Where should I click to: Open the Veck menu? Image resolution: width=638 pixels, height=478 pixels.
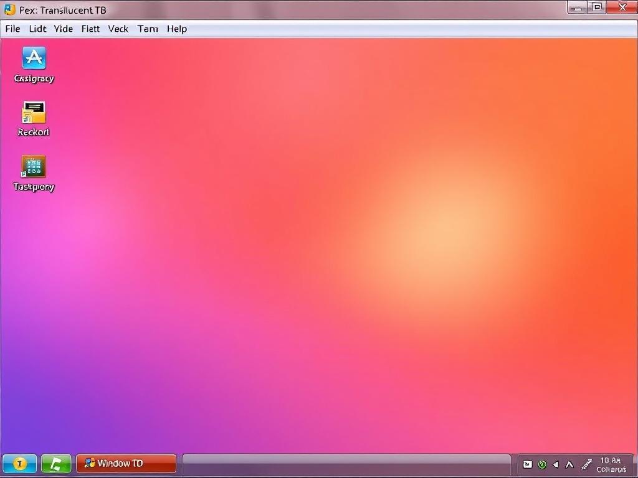click(118, 29)
